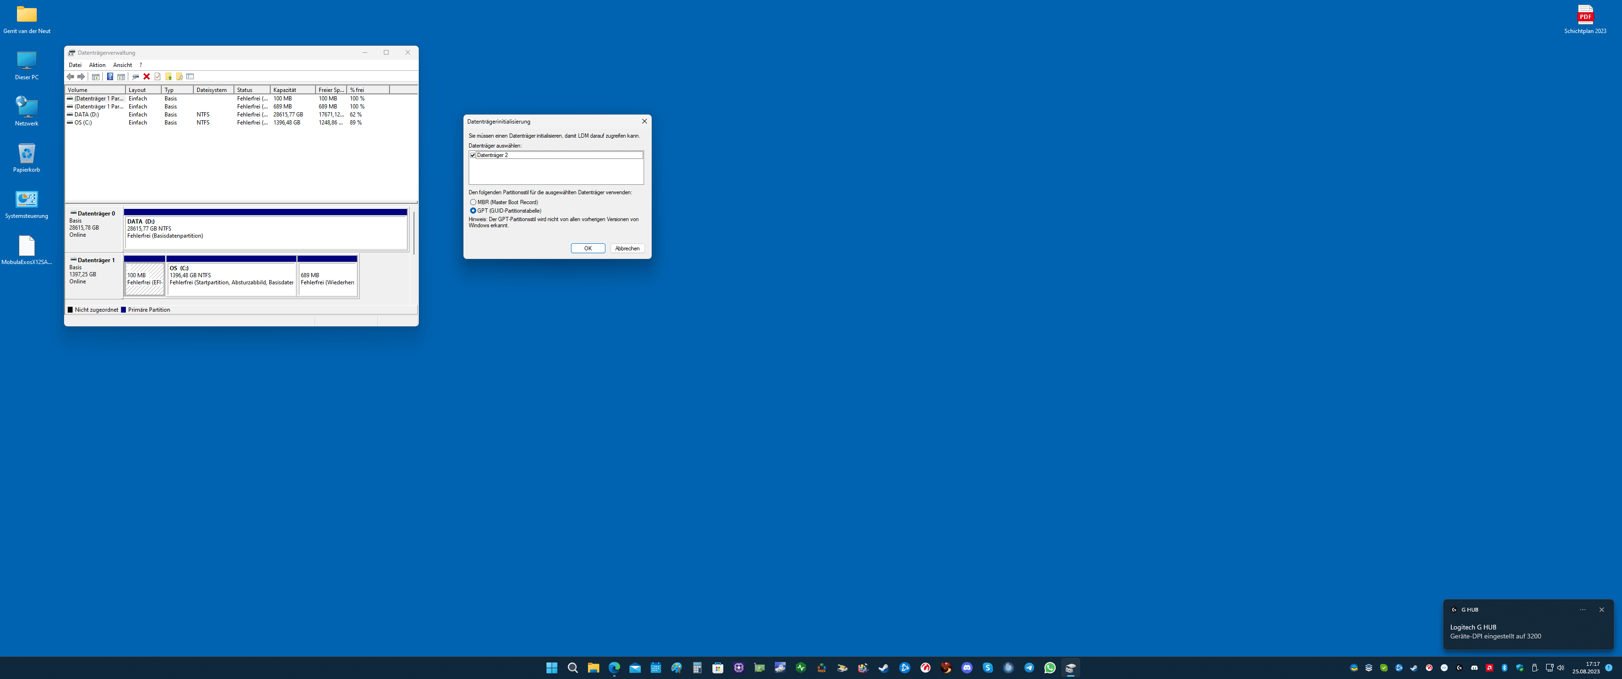Open Systemsteuerung desktop icon
This screenshot has height=679, width=1622.
click(26, 204)
